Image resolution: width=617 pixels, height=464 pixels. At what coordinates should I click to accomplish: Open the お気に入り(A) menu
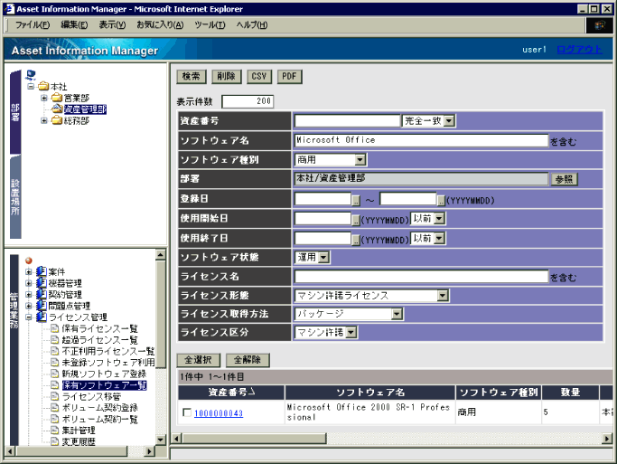click(160, 25)
